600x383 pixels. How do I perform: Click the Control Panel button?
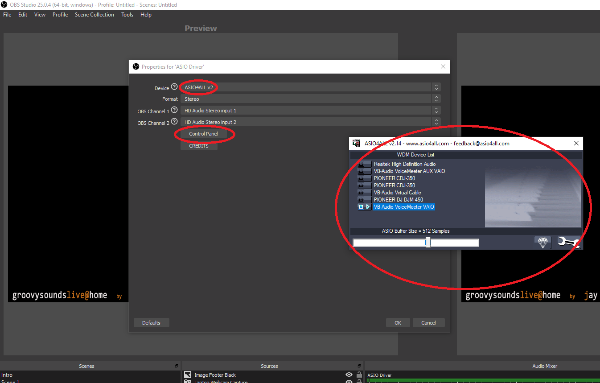point(203,134)
